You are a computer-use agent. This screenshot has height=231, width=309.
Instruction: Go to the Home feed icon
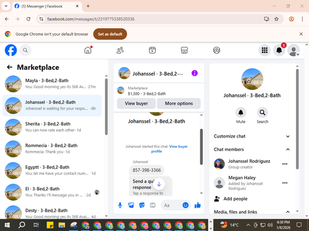click(x=88, y=50)
